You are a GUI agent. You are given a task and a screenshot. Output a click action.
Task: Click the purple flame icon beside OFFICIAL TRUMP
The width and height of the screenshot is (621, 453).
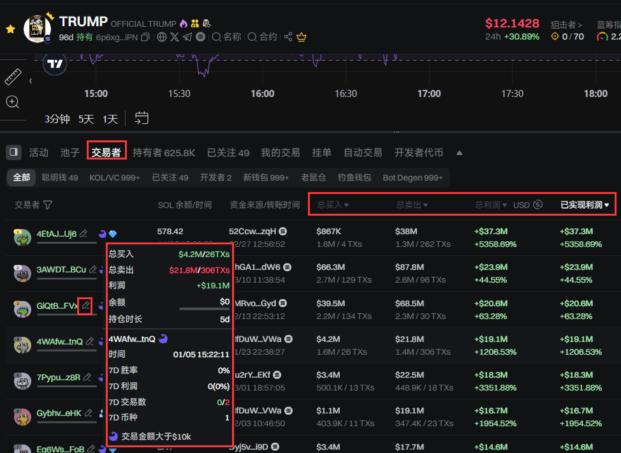click(184, 24)
